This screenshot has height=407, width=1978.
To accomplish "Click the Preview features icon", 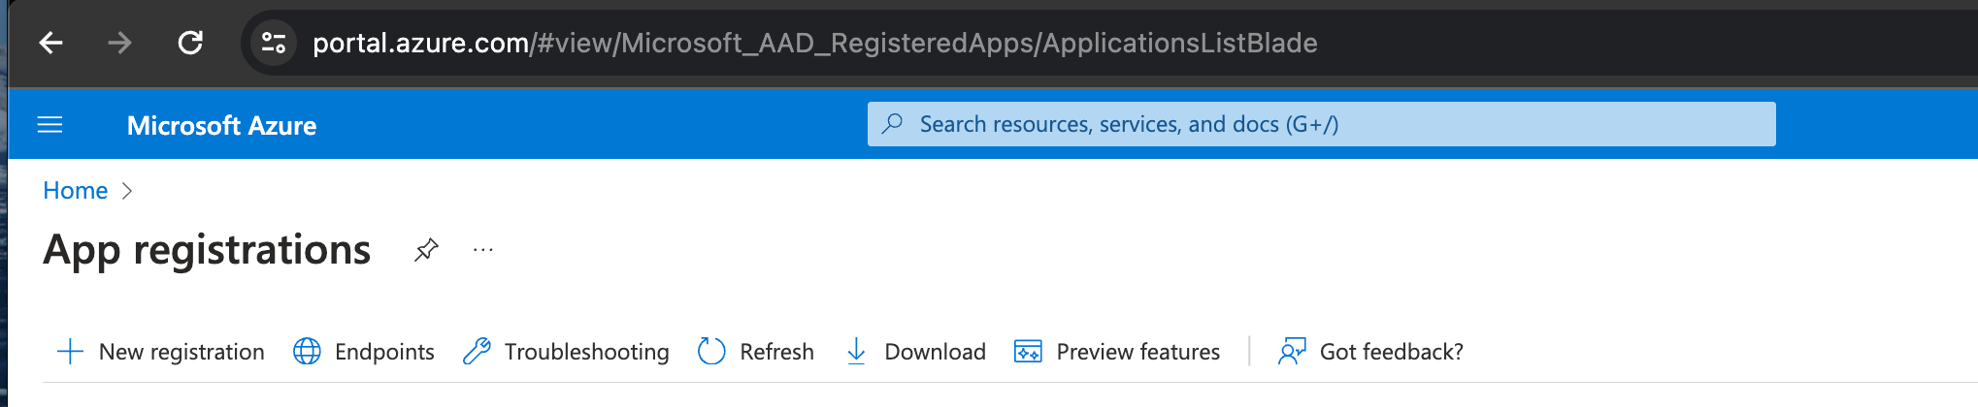I will pyautogui.click(x=1028, y=351).
